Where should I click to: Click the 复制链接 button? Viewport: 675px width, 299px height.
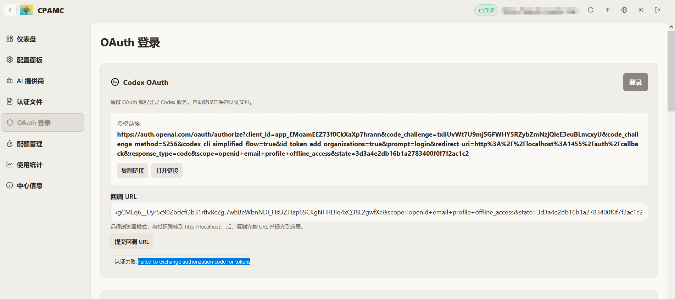point(133,171)
